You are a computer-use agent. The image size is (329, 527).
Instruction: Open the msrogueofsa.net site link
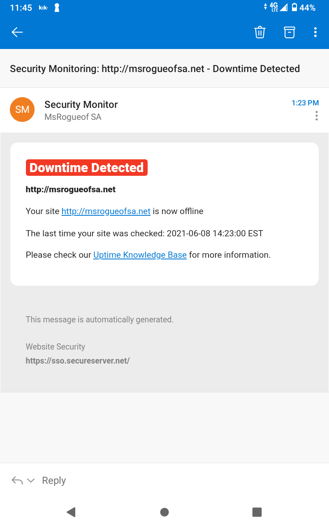106,211
